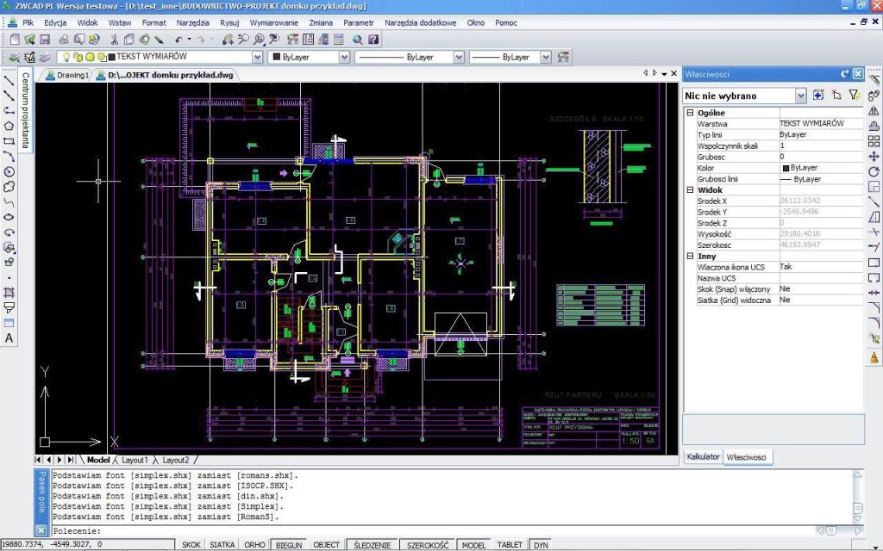Select the Rectangle draw tool

click(x=9, y=141)
